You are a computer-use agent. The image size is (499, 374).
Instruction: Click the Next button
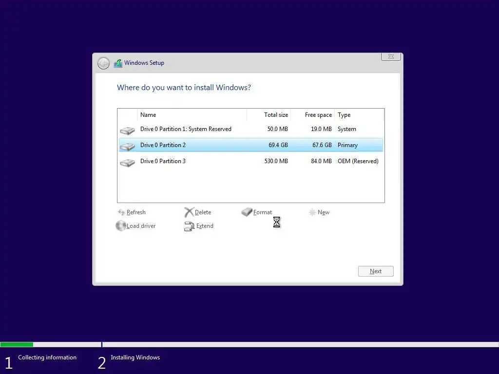click(376, 271)
